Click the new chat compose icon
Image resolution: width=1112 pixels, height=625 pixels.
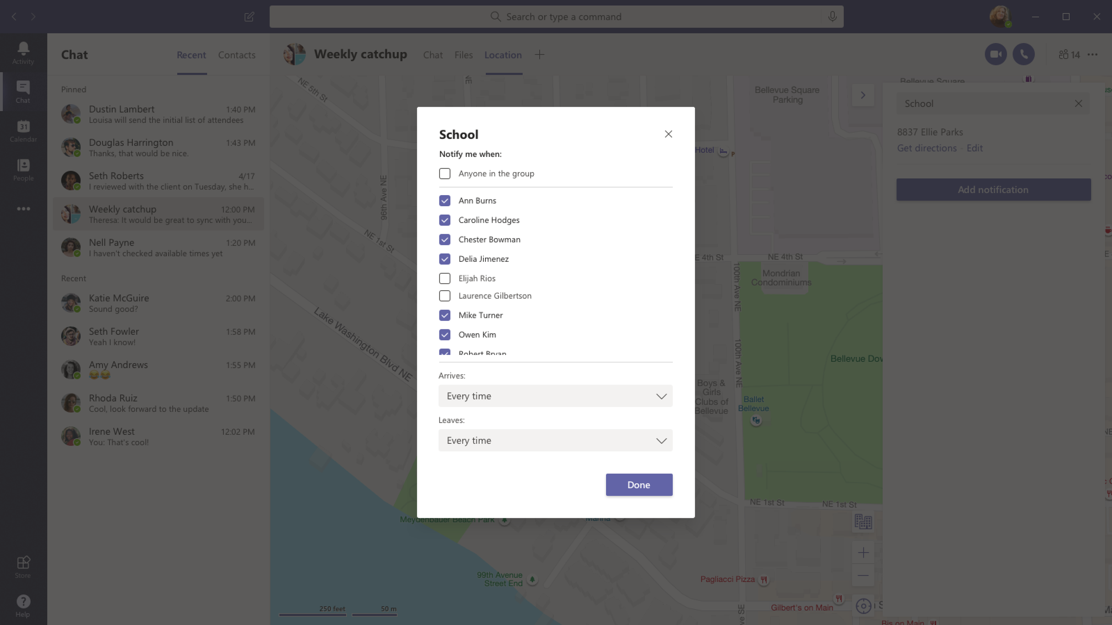[249, 17]
